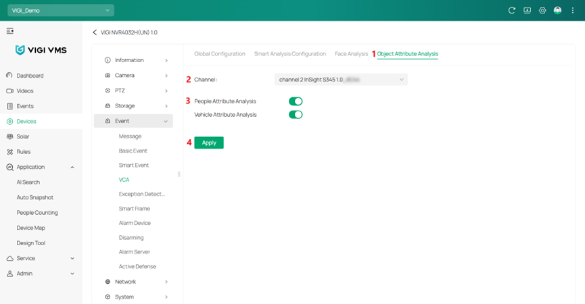The height and width of the screenshot is (304, 585).
Task: Click the Apply button
Action: 209,143
